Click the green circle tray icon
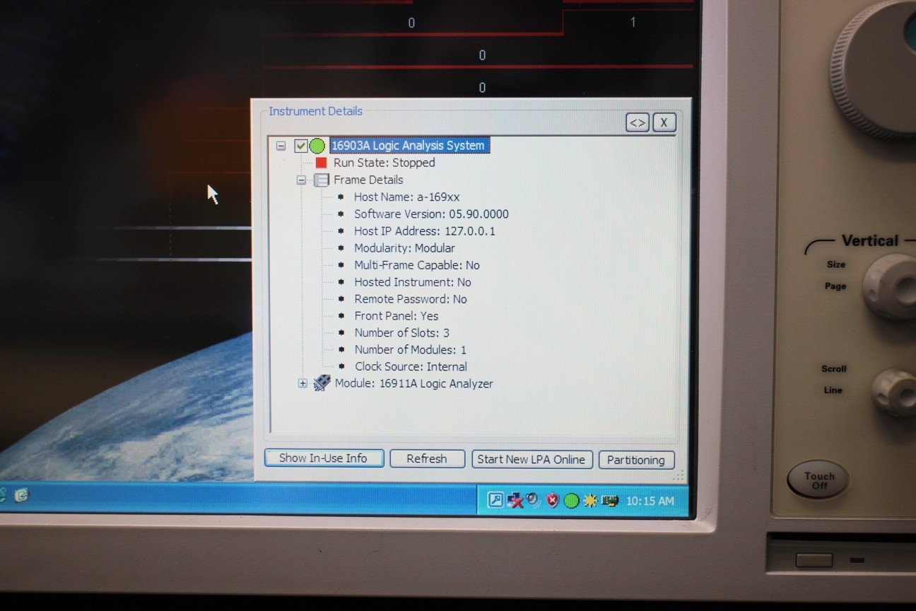The width and height of the screenshot is (916, 611). (571, 501)
